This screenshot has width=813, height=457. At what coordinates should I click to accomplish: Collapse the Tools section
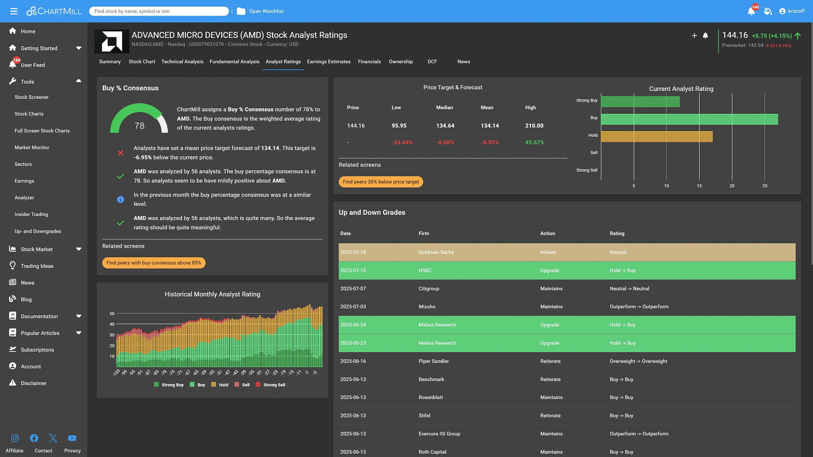coord(79,81)
